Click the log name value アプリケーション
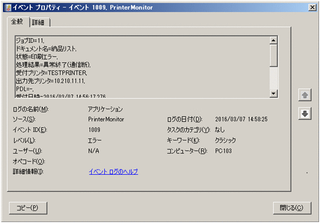This screenshot has width=321, height=224. tap(106, 109)
